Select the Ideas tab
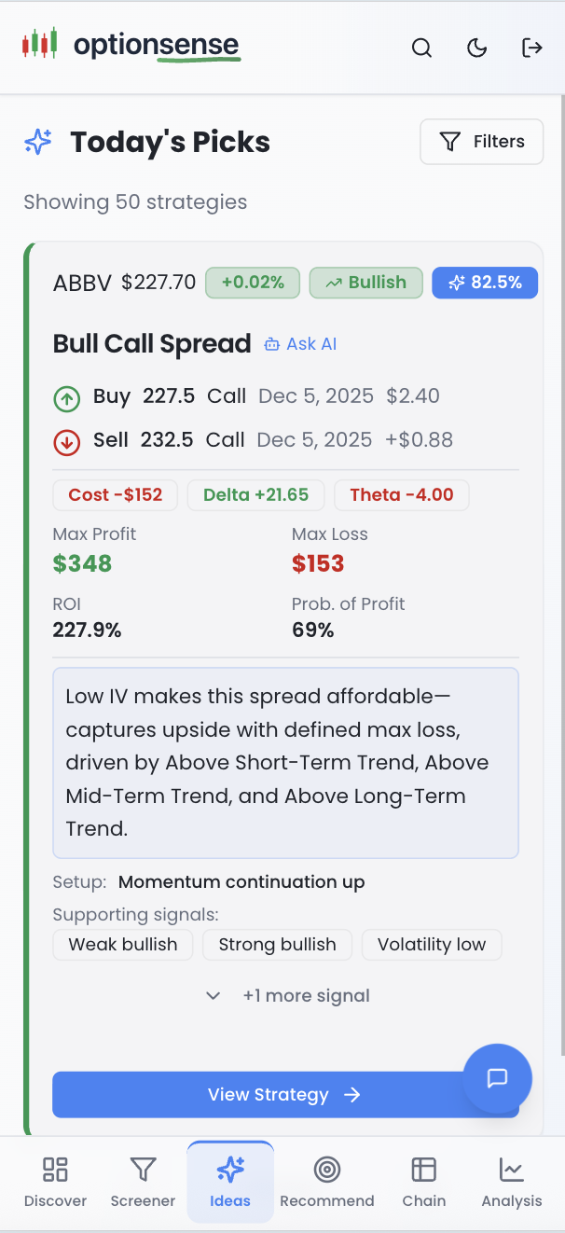 (230, 1182)
